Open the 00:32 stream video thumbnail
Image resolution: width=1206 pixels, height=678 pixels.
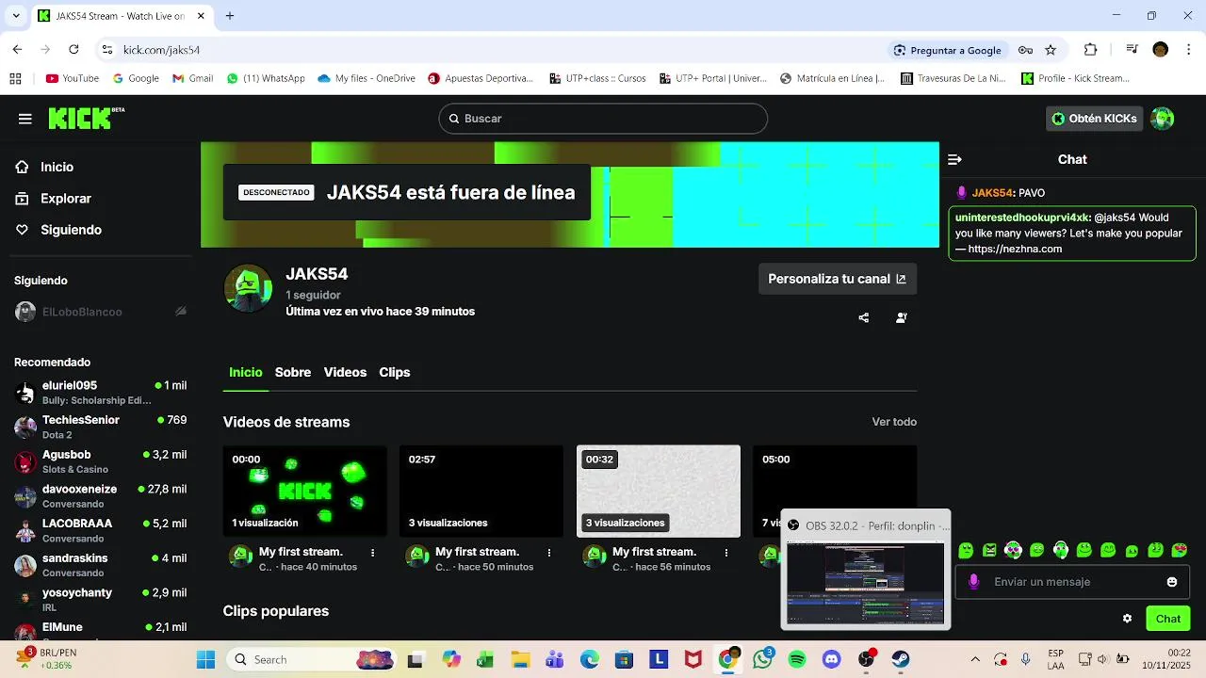coord(659,492)
